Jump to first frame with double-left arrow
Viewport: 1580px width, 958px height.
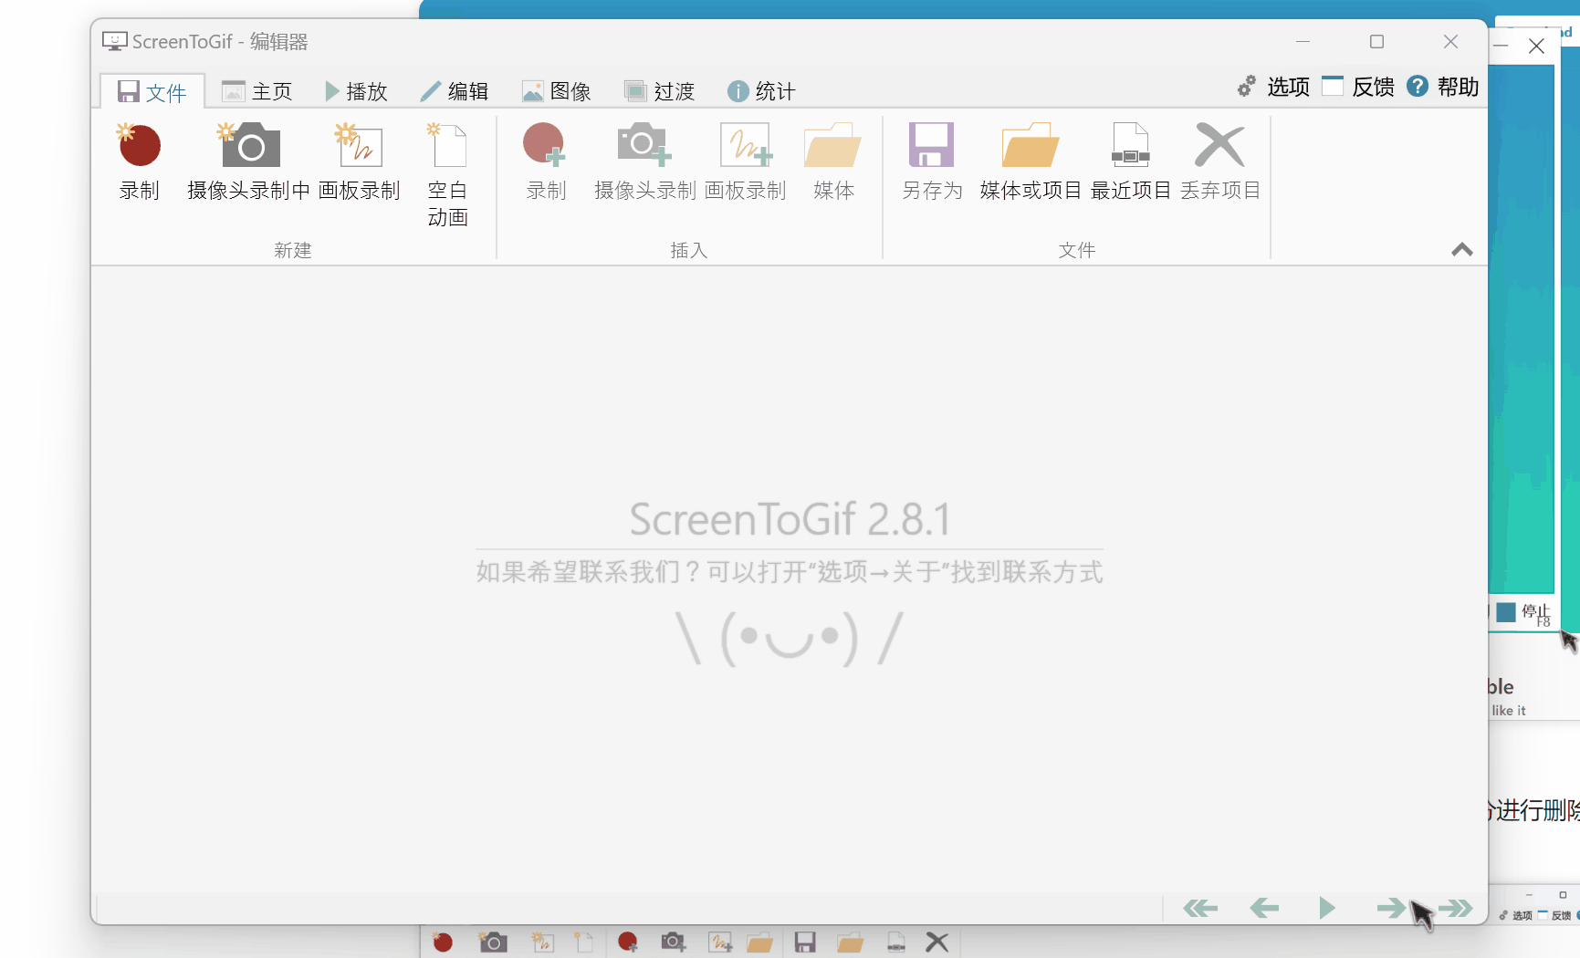point(1200,908)
